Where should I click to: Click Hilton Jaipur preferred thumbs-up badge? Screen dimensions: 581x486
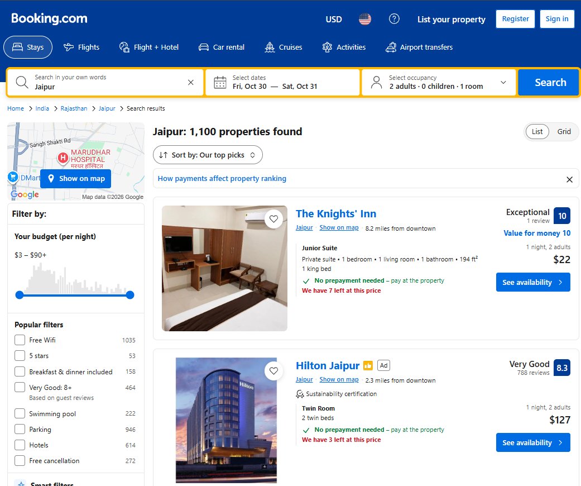coord(368,366)
